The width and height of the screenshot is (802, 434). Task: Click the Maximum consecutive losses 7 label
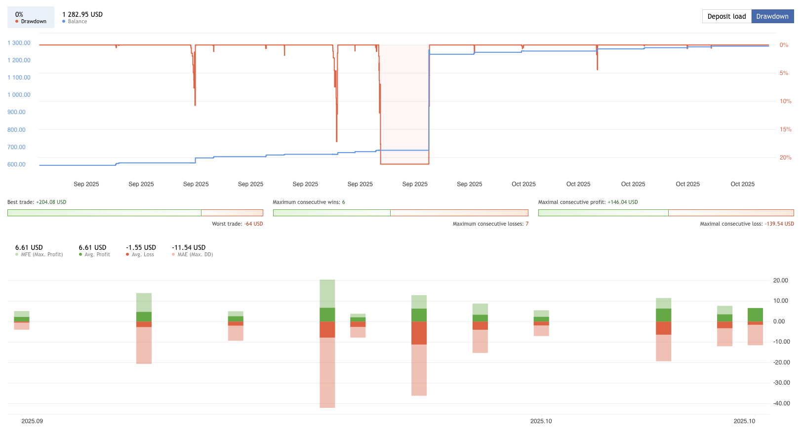tap(490, 224)
